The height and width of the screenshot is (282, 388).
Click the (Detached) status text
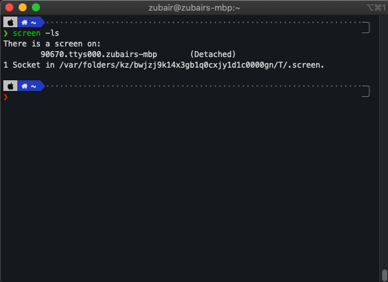[x=213, y=54]
